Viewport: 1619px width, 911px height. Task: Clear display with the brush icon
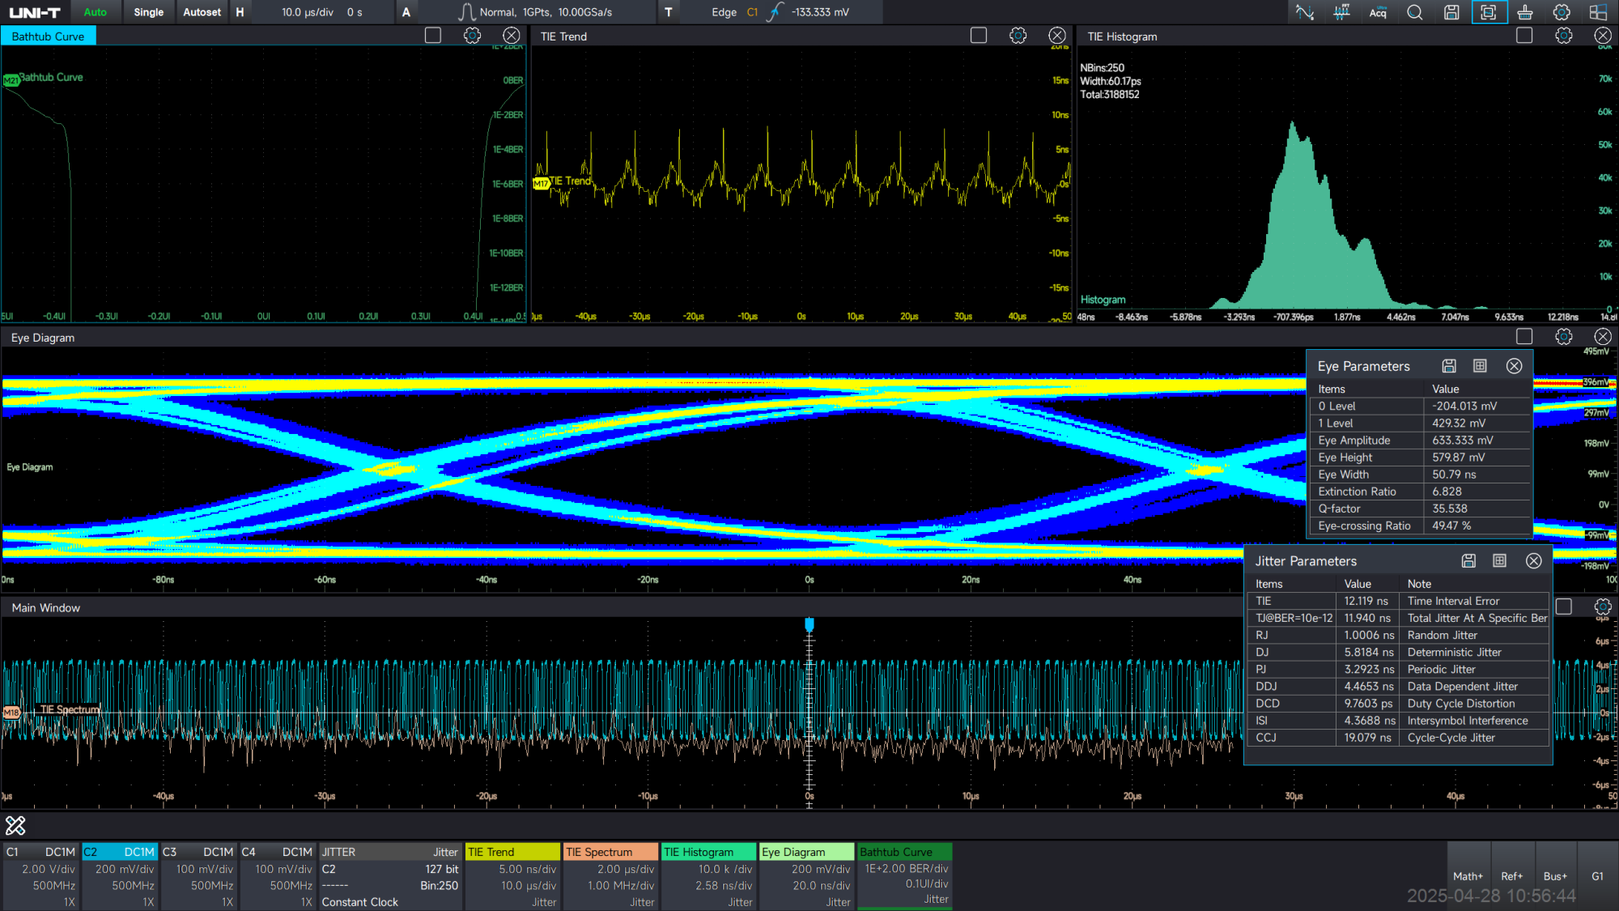click(x=1525, y=12)
